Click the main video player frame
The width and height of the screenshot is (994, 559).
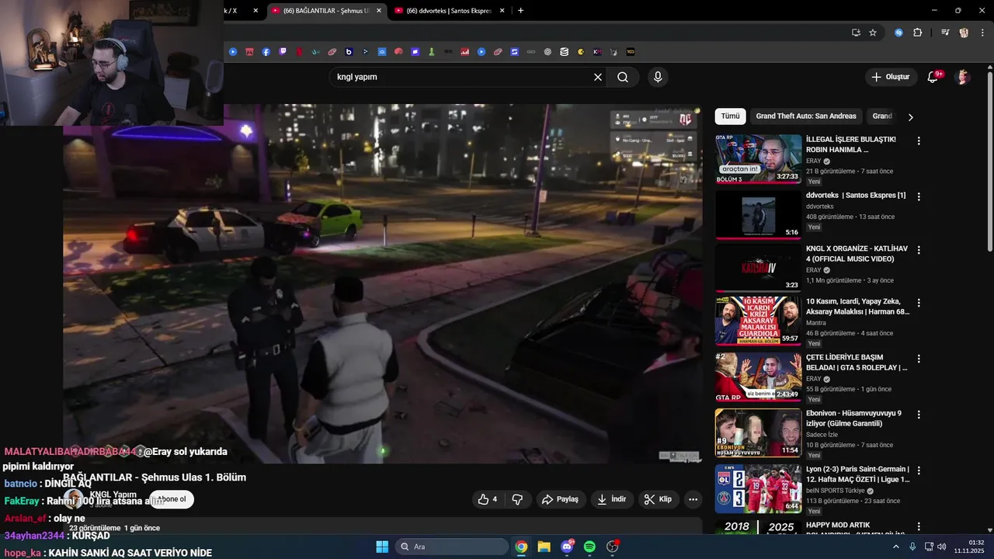tap(383, 283)
